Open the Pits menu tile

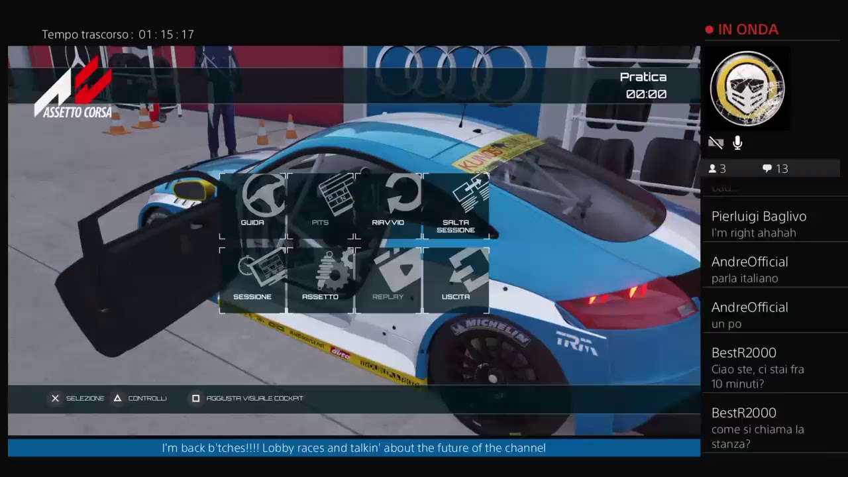[x=321, y=206]
